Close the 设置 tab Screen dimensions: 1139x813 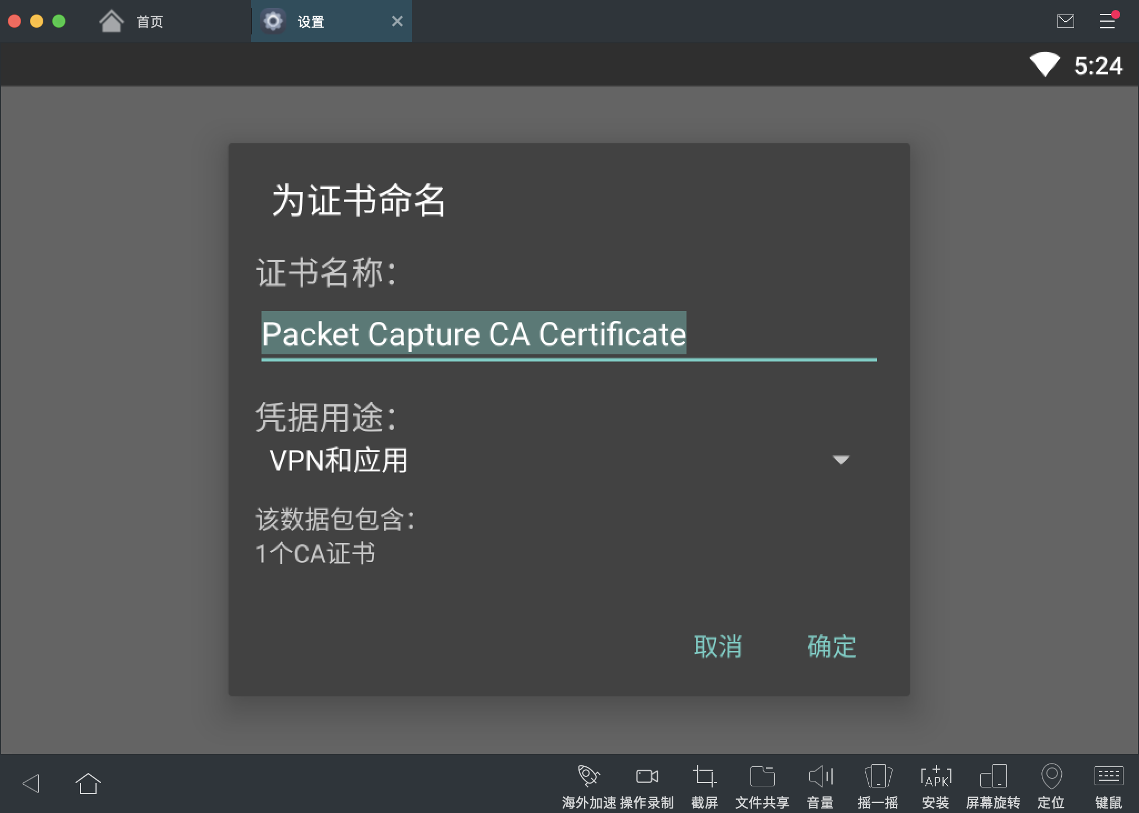(397, 21)
